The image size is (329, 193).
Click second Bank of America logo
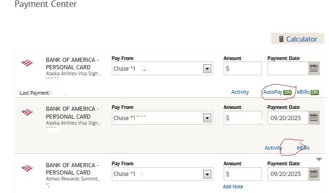click(27, 112)
